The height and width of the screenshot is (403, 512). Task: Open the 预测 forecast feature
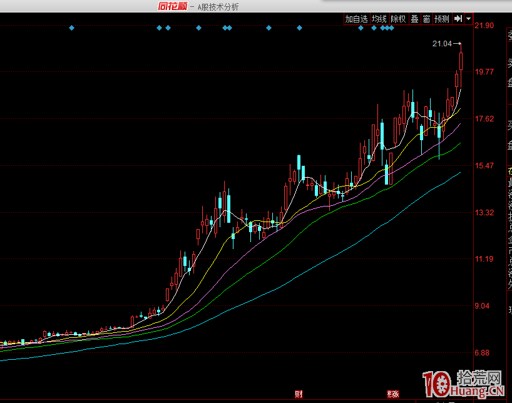(442, 19)
